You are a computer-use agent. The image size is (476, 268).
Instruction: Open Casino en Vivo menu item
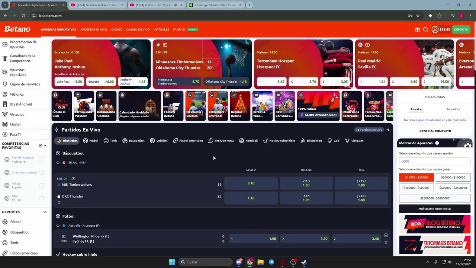point(138,29)
